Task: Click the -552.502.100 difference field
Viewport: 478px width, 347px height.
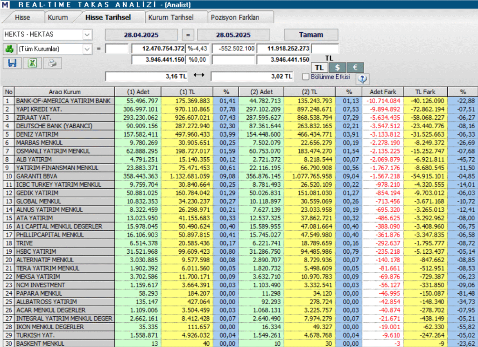Action: tap(233, 49)
